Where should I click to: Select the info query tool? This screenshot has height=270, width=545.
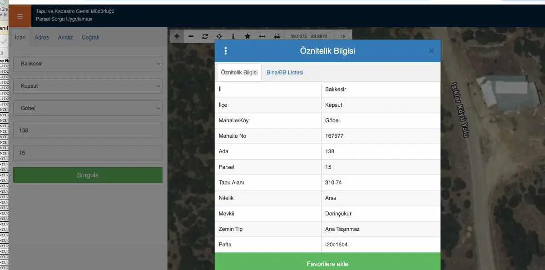(x=233, y=36)
